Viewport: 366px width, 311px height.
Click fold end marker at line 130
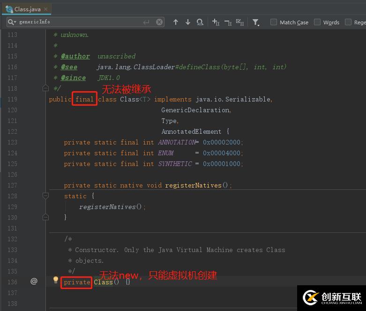point(45,217)
